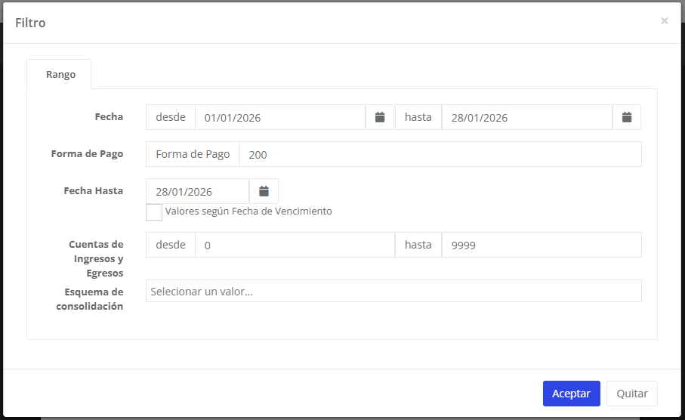Open calendar picker for Fecha hasta range end
Screen dimensions: 685x420
pos(626,117)
